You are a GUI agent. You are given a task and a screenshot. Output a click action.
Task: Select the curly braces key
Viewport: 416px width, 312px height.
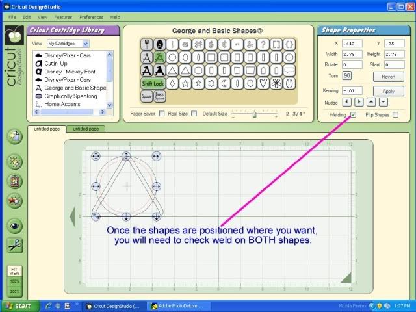pos(289,44)
